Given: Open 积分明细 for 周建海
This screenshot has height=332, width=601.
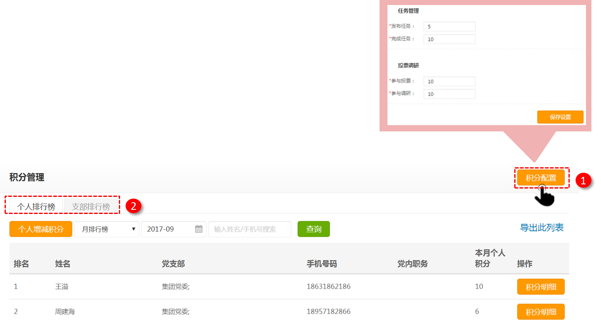Looking at the screenshot, I should (541, 312).
